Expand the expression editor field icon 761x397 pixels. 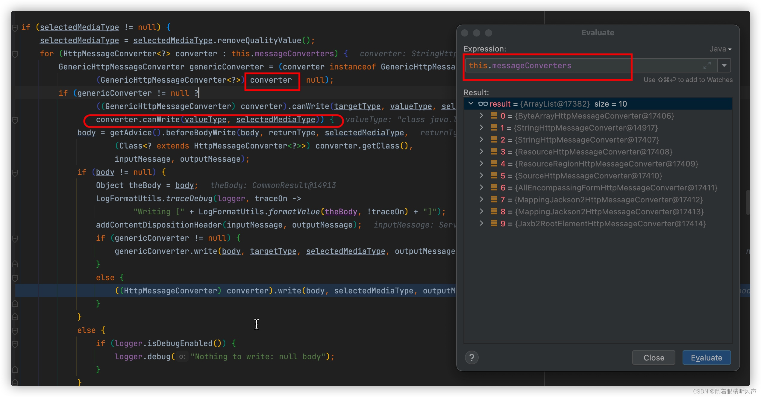[x=707, y=65]
